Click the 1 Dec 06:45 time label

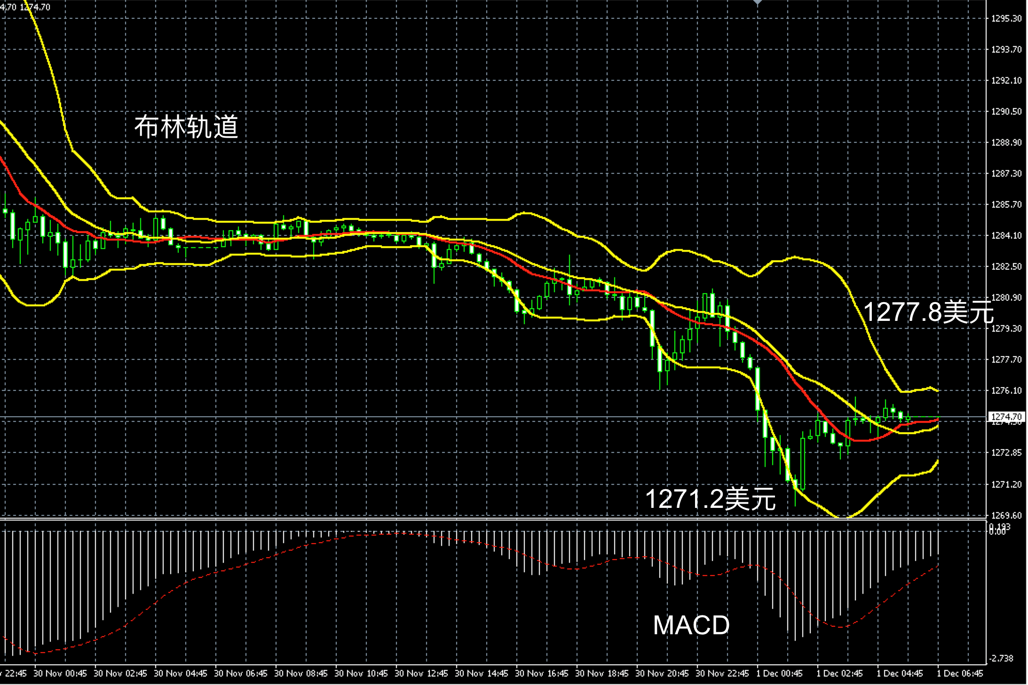click(960, 673)
